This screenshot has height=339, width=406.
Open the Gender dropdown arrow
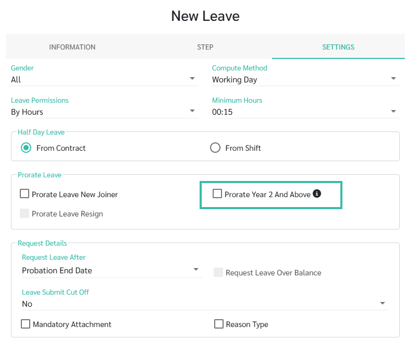tap(192, 78)
